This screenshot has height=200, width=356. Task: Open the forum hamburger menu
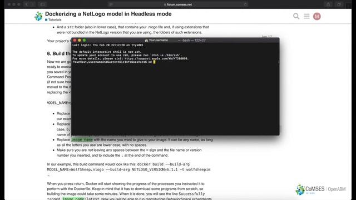[x=306, y=16]
